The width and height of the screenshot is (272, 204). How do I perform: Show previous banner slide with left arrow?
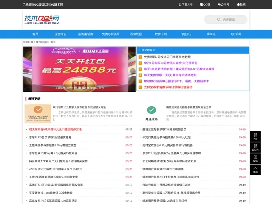coord(26,70)
